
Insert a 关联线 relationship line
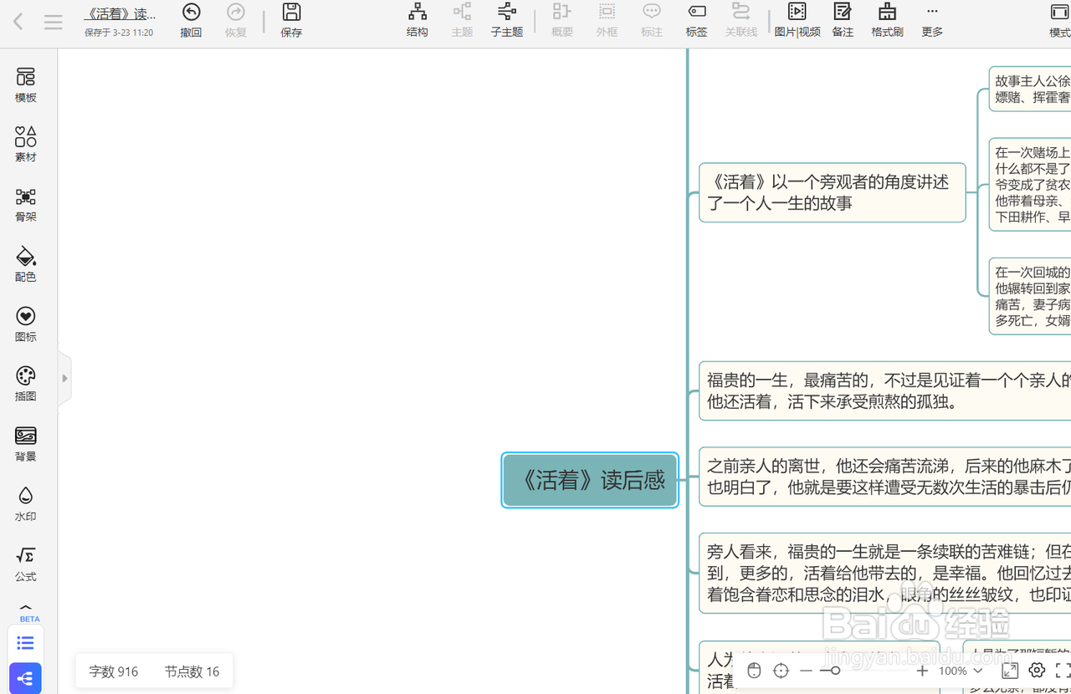[741, 21]
